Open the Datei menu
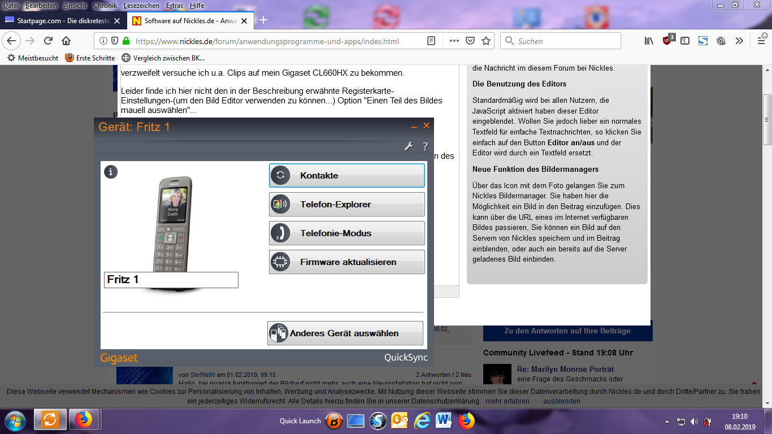772x434 pixels. [11, 5]
